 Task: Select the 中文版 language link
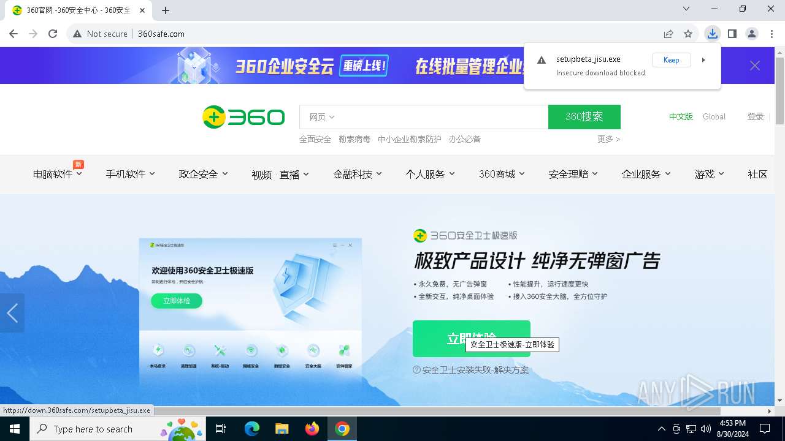point(681,116)
